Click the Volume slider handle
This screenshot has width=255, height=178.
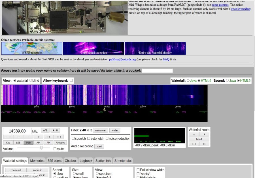pos(41,148)
